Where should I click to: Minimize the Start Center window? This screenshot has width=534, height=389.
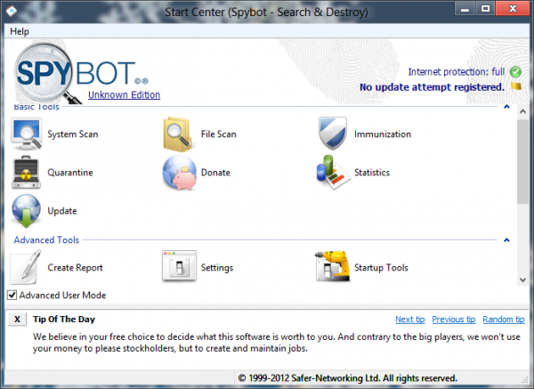pyautogui.click(x=465, y=9)
